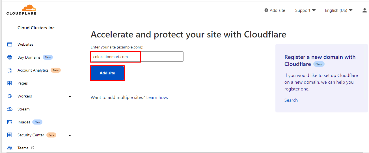Image resolution: width=369 pixels, height=153 pixels.
Task: Click the Websites sidebar icon
Action: pos(10,44)
